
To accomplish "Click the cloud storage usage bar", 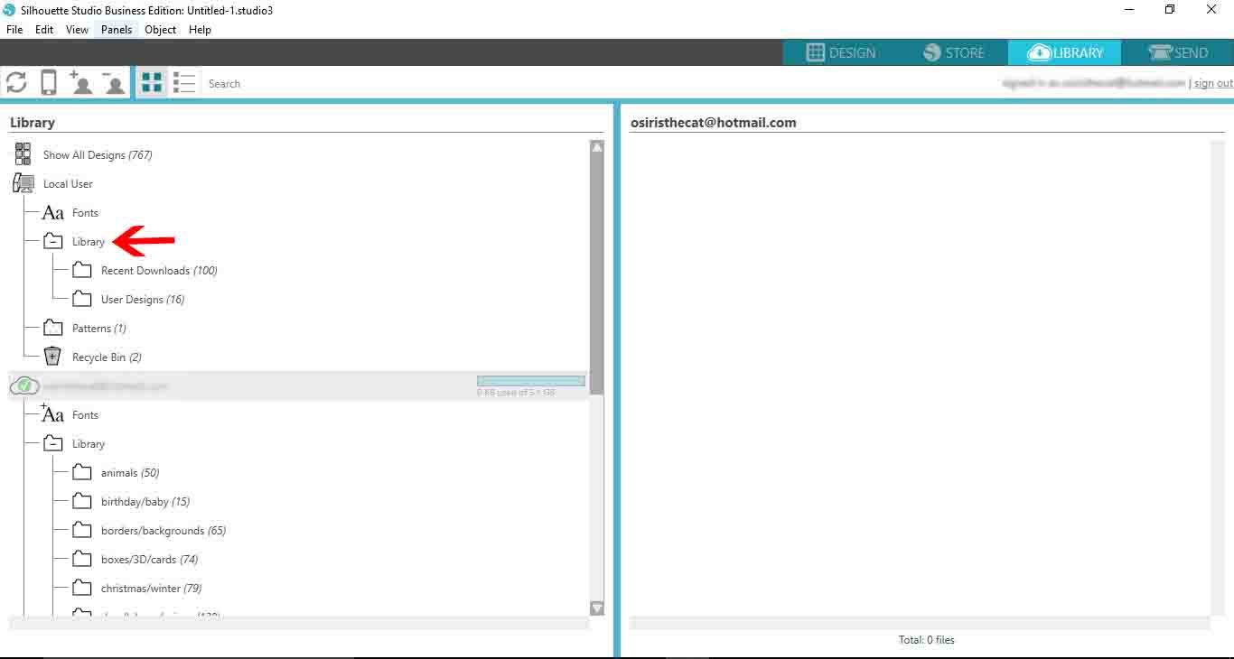I will tap(531, 381).
